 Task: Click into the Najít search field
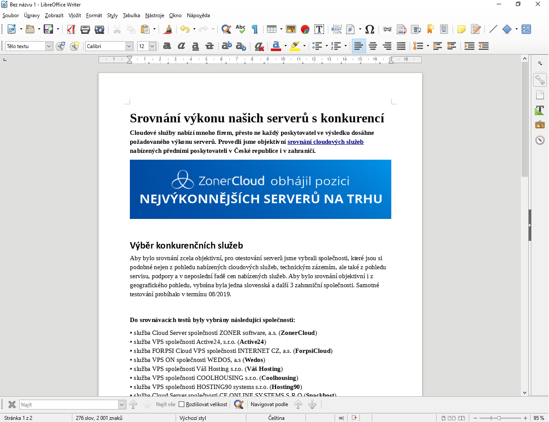(69, 404)
